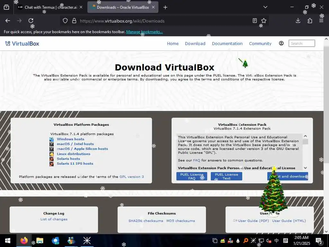Click the Windows icon beside Windows hosts
Image resolution: width=329 pixels, height=247 pixels.
tap(52, 139)
